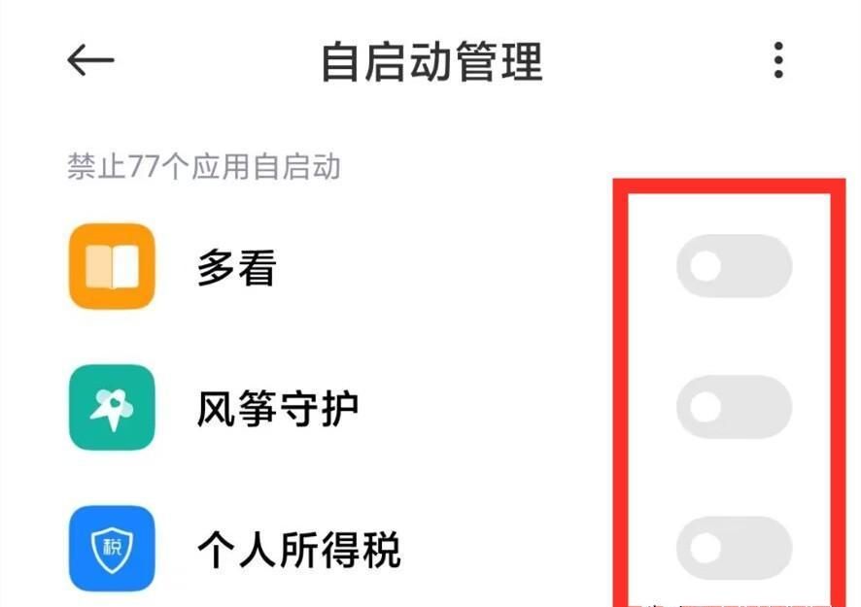The width and height of the screenshot is (861, 607).
Task: Click the open-book glyph in 多看 icon
Action: click(x=112, y=267)
